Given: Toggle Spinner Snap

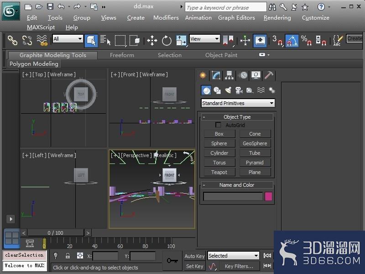Looking at the screenshot, I should (321, 41).
